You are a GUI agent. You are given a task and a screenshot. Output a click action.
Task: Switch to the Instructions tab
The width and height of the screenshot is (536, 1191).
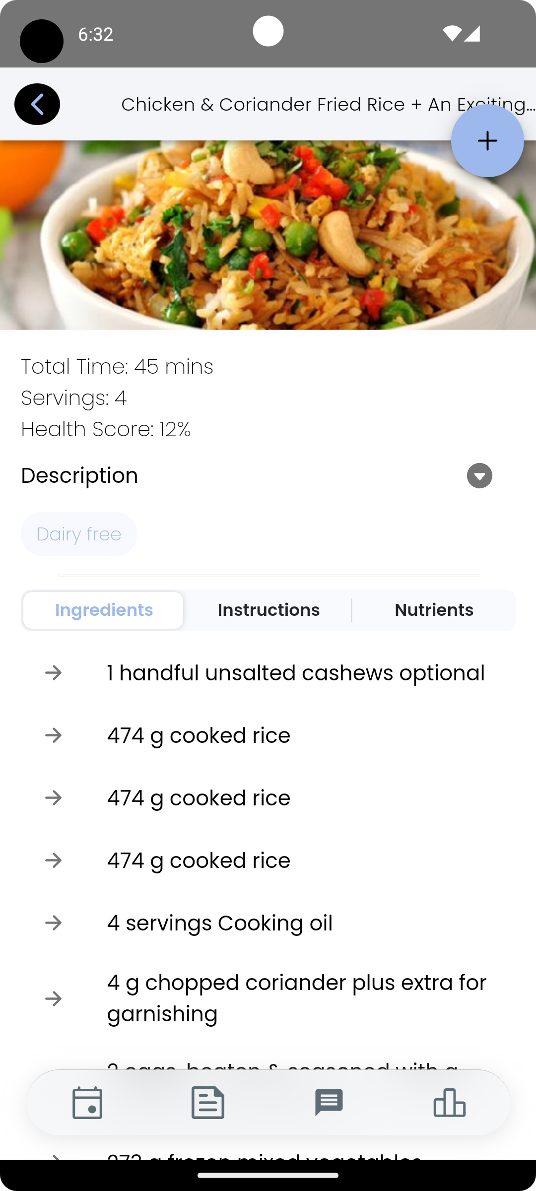pos(268,610)
